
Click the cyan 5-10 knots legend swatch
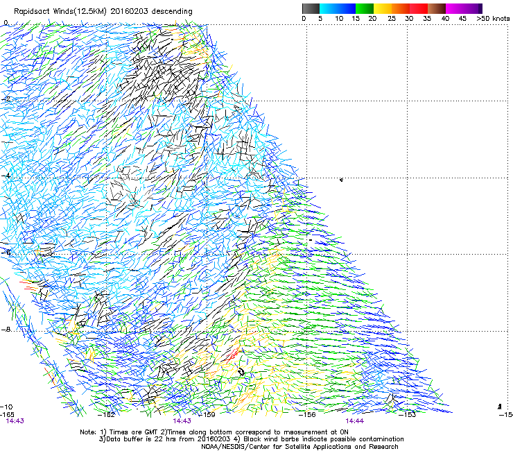point(329,8)
